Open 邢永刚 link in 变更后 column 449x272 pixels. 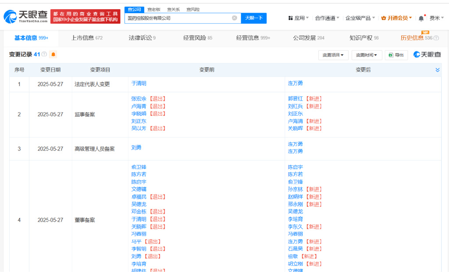pyautogui.click(x=295, y=204)
